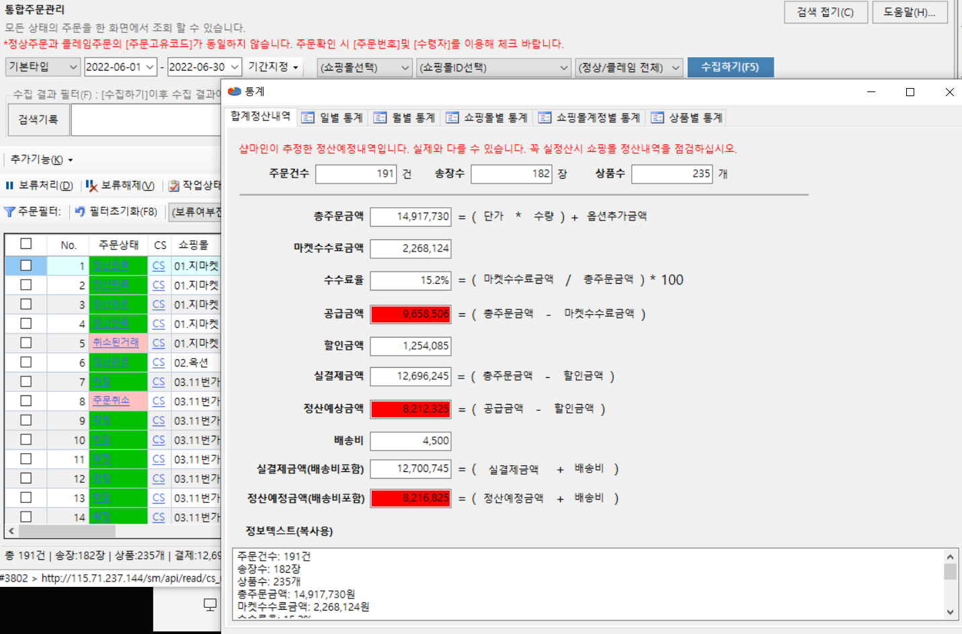Open the end date 2022-06-30 dropdown
This screenshot has width=962, height=634.
coord(235,67)
